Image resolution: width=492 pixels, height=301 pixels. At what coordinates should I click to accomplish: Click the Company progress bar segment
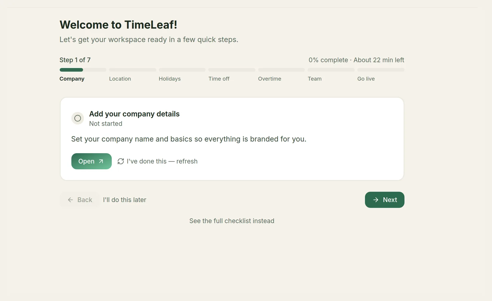click(x=83, y=70)
